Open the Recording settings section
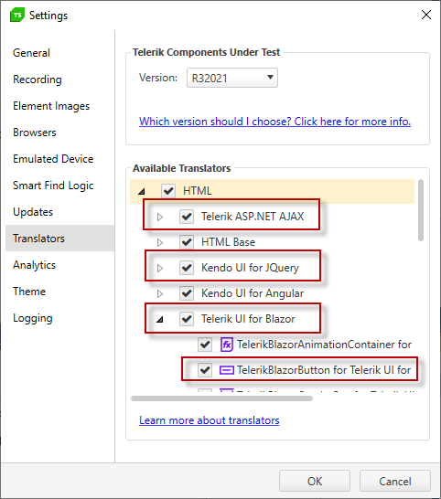The height and width of the screenshot is (499, 441). click(x=38, y=80)
